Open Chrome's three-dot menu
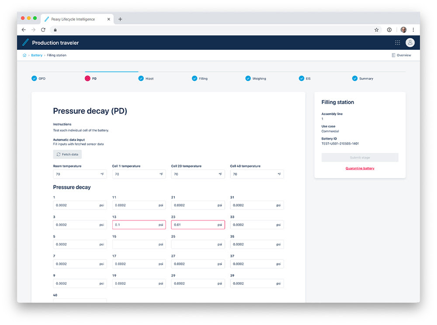This screenshot has width=437, height=325. click(413, 30)
